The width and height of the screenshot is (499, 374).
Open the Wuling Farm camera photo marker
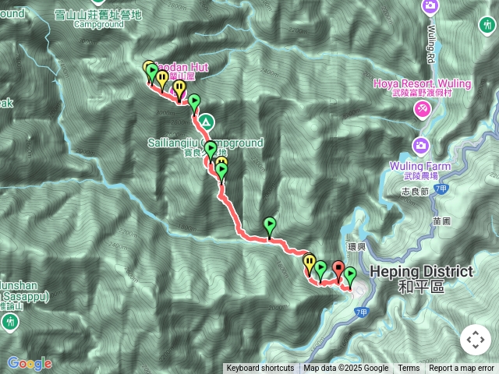(421, 146)
